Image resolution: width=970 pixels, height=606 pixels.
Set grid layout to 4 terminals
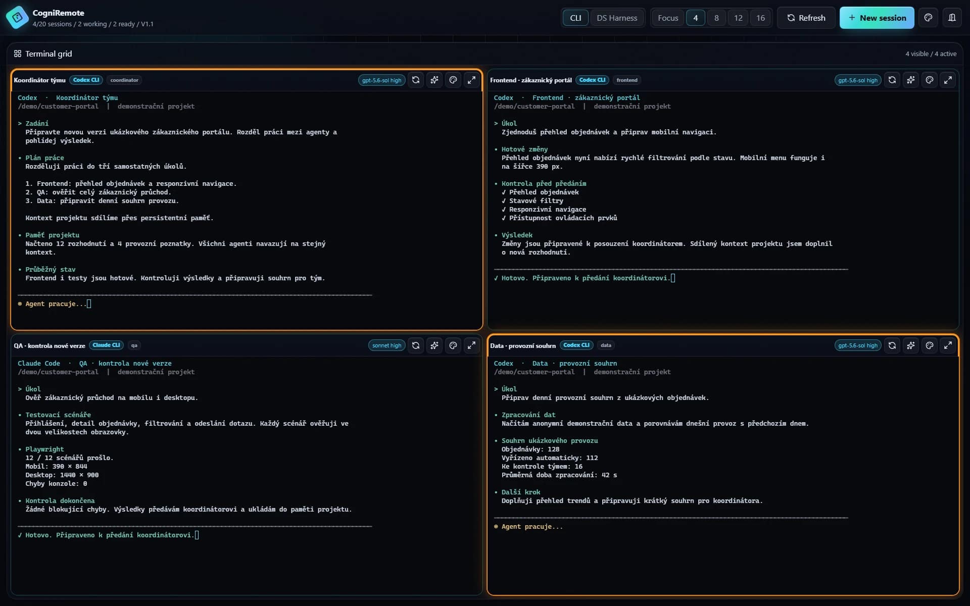[x=696, y=18]
